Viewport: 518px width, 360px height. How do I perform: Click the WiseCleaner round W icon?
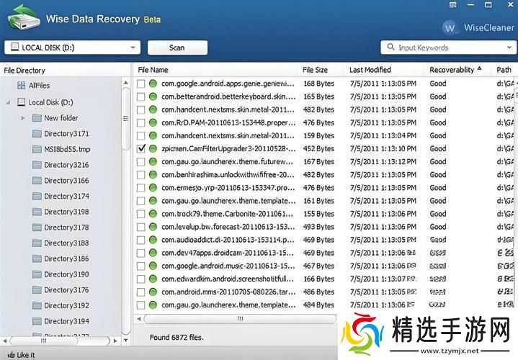[450, 28]
